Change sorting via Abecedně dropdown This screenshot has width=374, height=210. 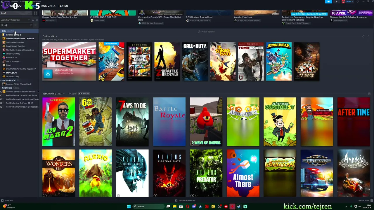tap(84, 94)
